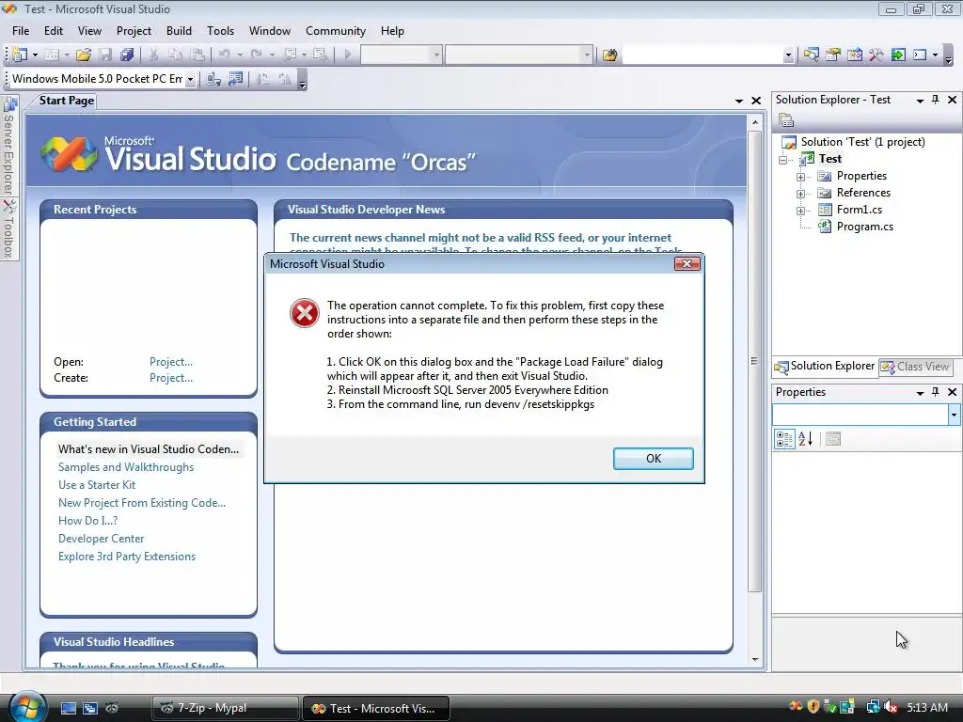963x722 pixels.
Task: Select the Start Page tab
Action: point(67,101)
